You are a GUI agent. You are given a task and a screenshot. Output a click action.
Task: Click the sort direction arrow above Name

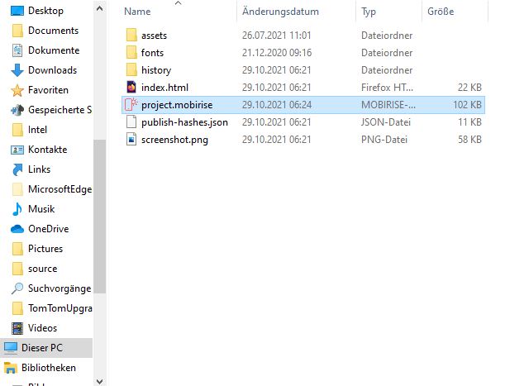click(x=178, y=3)
